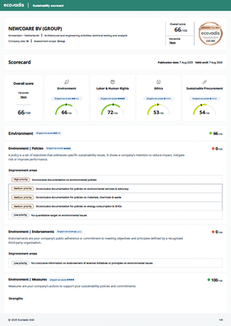Click the Low priority tag for no quantitative target
Image resolution: width=231 pixels, height=326 pixels.
20,215
